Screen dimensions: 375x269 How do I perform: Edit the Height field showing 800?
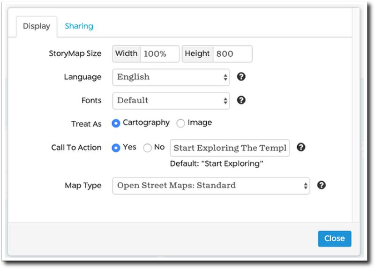click(x=232, y=54)
